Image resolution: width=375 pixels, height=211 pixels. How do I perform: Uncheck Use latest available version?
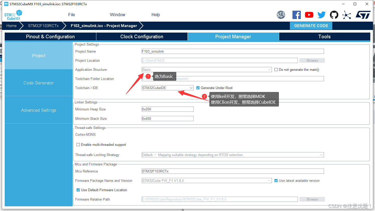[x=276, y=181]
